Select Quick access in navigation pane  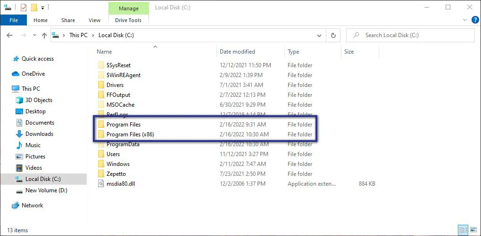click(x=37, y=59)
